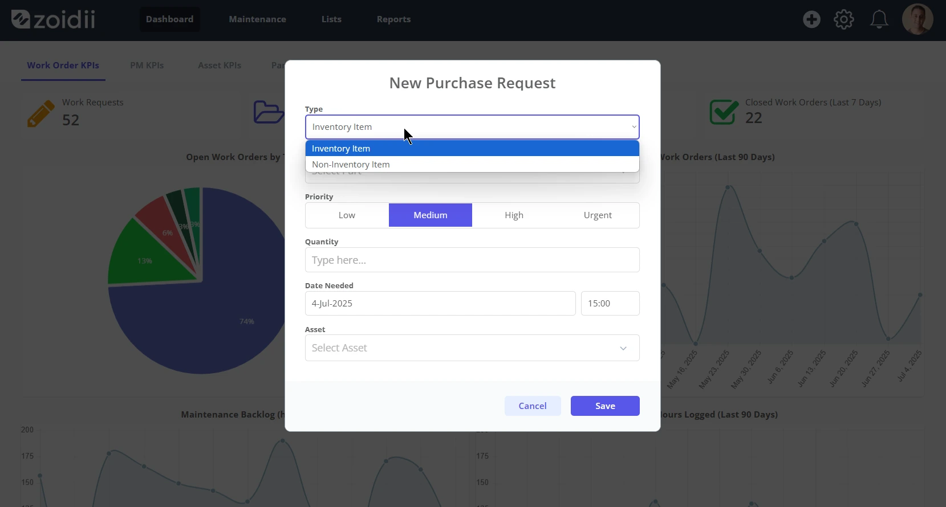This screenshot has width=946, height=507.
Task: Open the Maintenance menu
Action: [x=258, y=19]
